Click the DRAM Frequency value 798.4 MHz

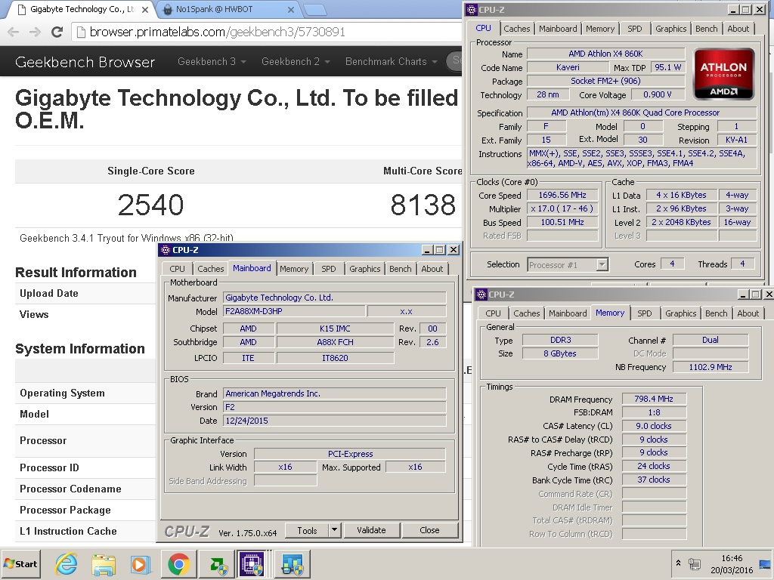(654, 399)
